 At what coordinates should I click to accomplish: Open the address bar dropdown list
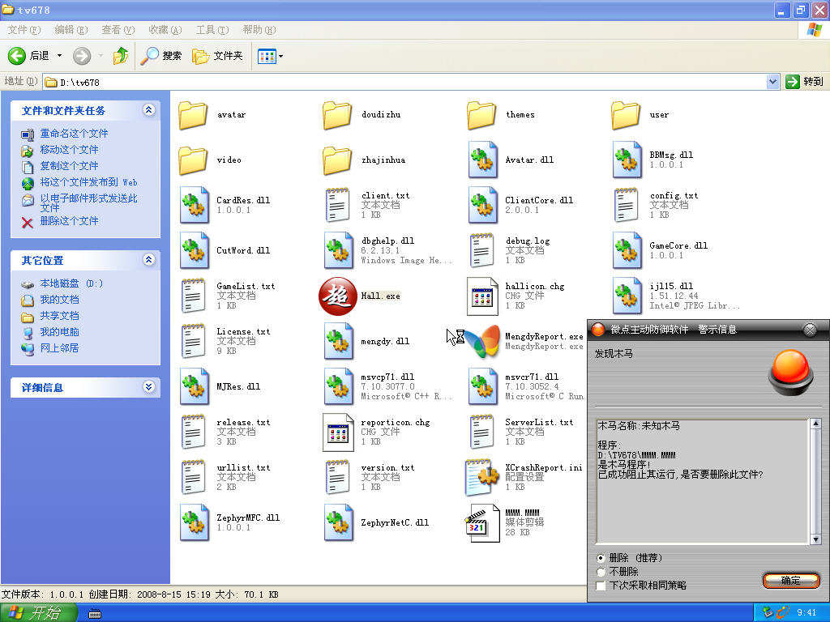[x=772, y=82]
